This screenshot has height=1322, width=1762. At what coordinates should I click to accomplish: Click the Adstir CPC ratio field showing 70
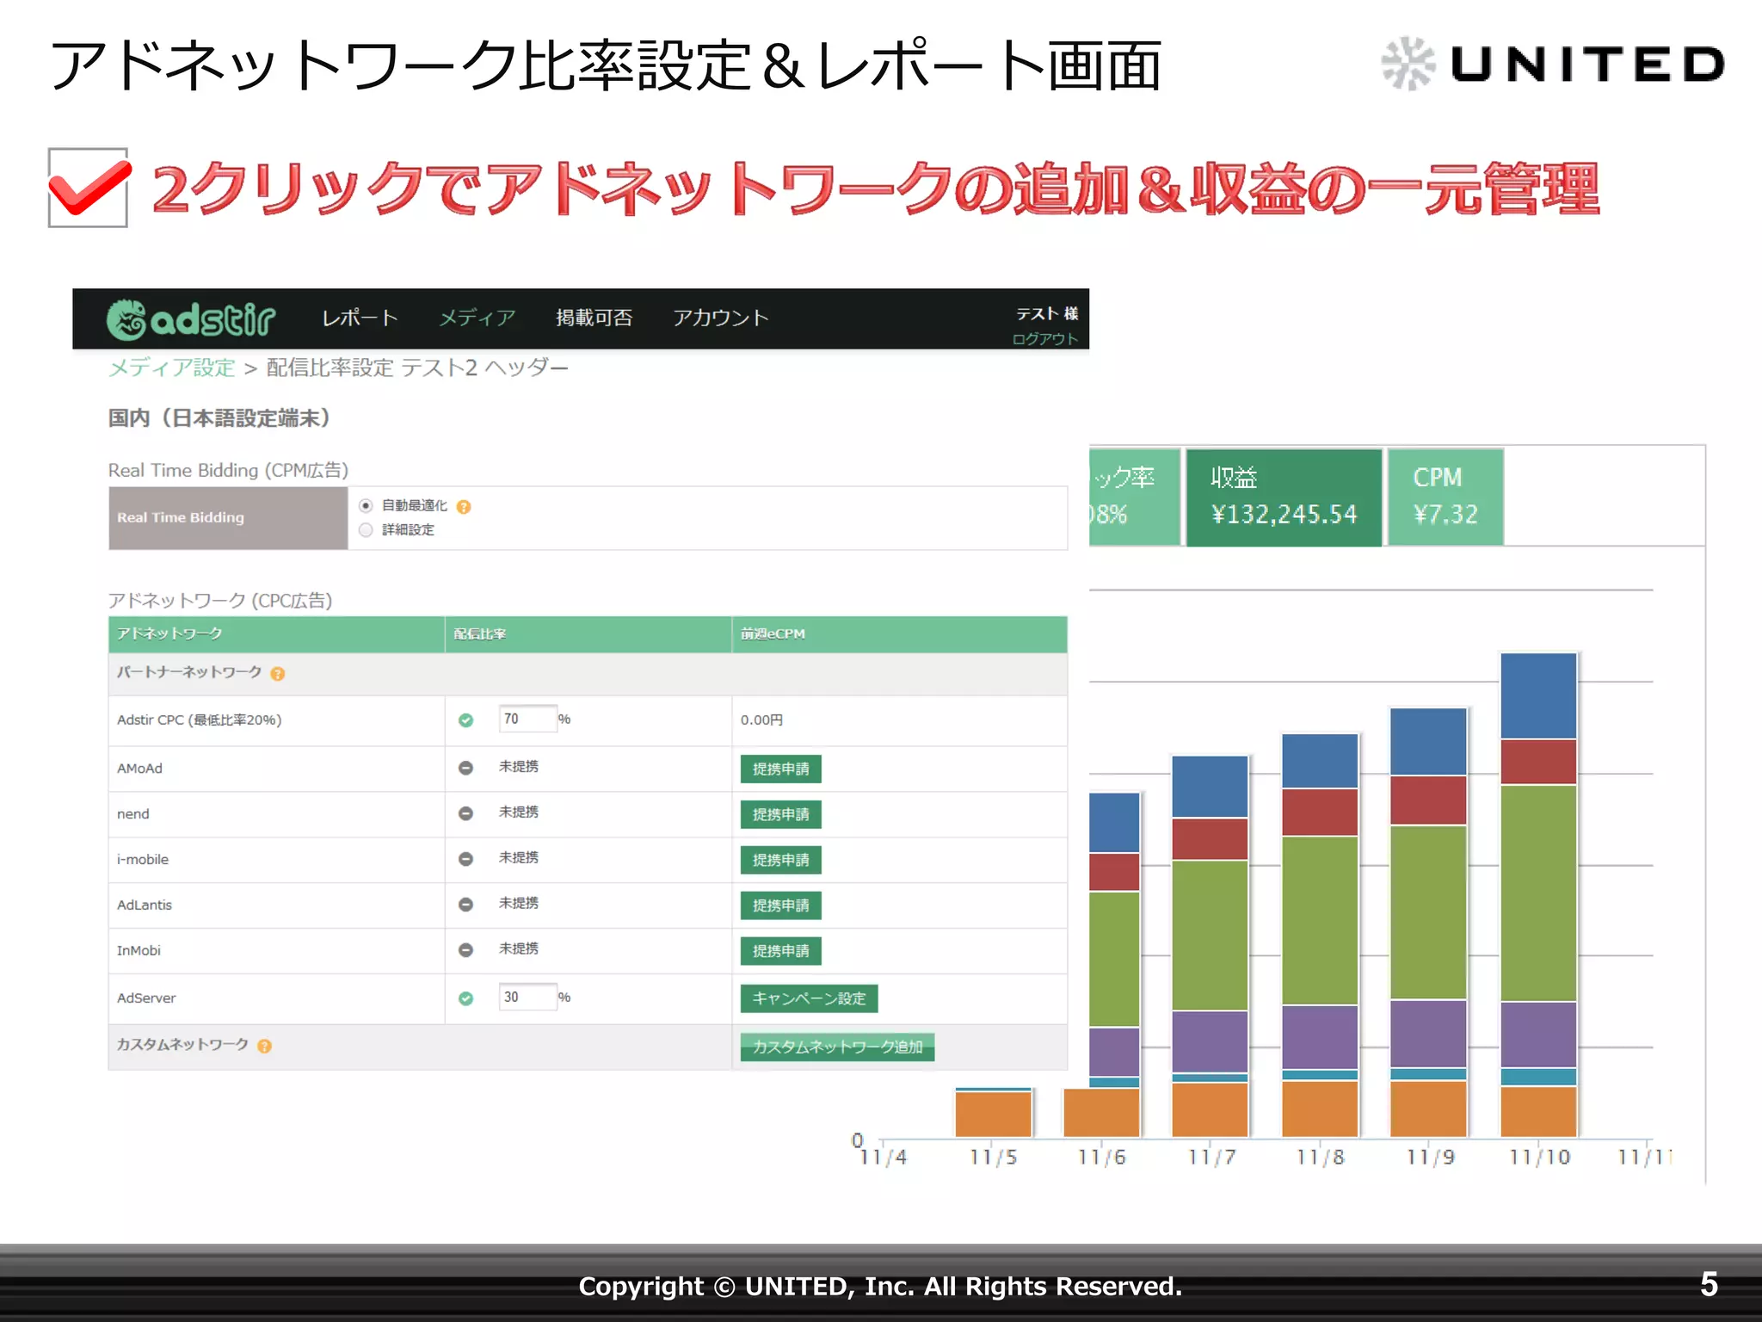coord(527,719)
